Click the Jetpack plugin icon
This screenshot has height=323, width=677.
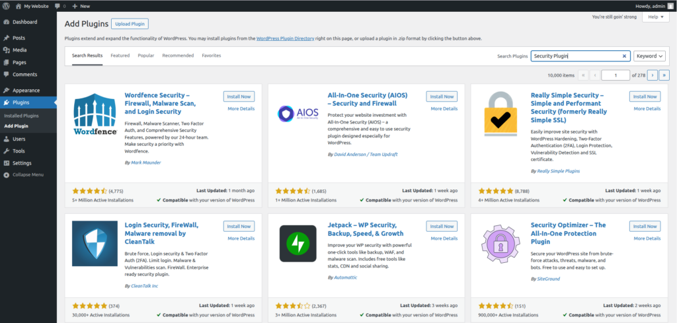[x=298, y=244]
